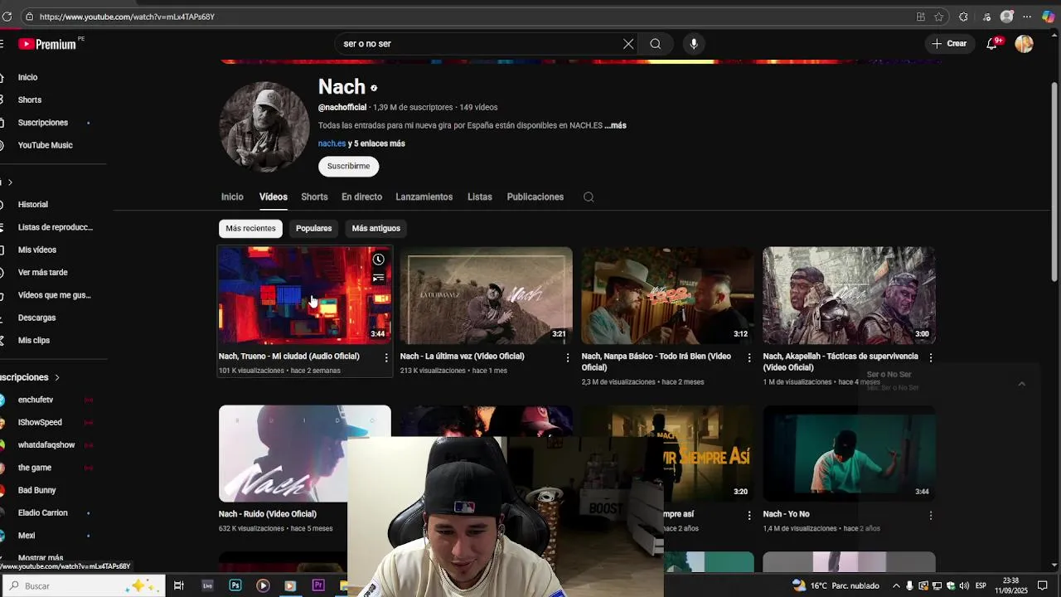The image size is (1061, 597).
Task: Select the Populares filter chip
Action: [314, 228]
